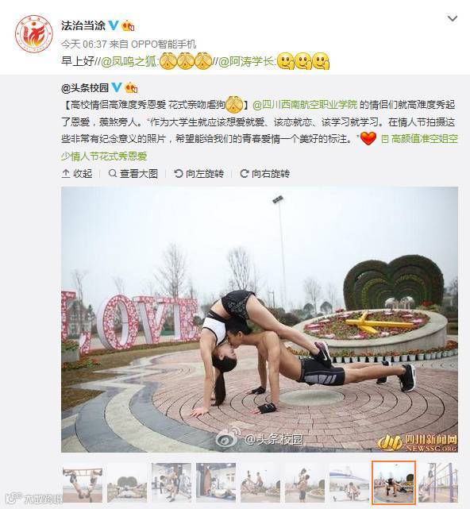Select the last thumbnail on the right
The height and width of the screenshot is (509, 470).
[438, 483]
